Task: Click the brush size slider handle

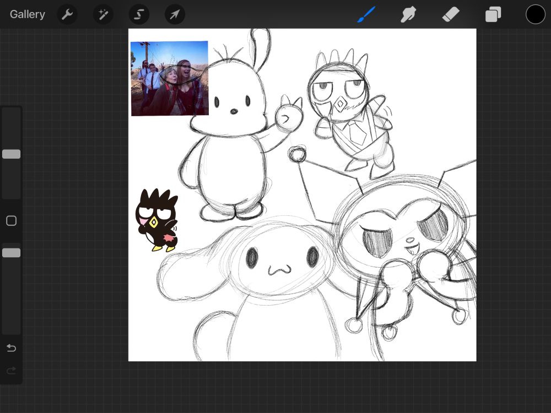Action: [11, 154]
